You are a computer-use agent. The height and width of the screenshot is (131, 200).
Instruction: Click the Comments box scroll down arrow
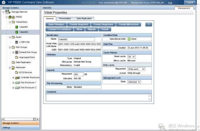click(150, 99)
